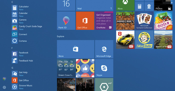Click the small Calculator tile

[x=139, y=6]
